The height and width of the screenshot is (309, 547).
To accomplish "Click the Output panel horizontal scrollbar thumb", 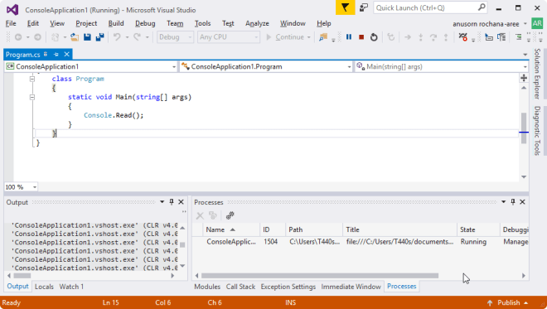I will (22, 276).
